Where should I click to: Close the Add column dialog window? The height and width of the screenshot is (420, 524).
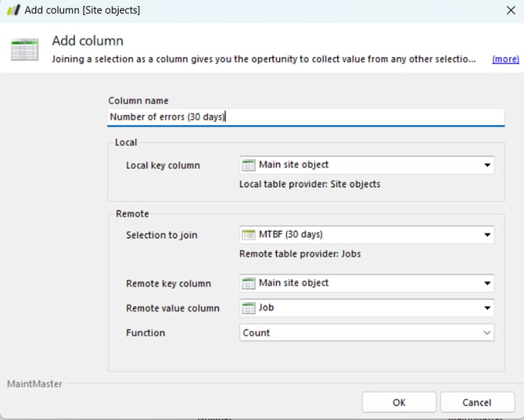point(511,11)
